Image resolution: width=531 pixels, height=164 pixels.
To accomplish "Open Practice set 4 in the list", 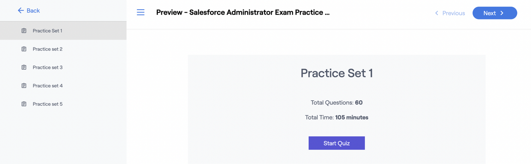I will coord(63,85).
